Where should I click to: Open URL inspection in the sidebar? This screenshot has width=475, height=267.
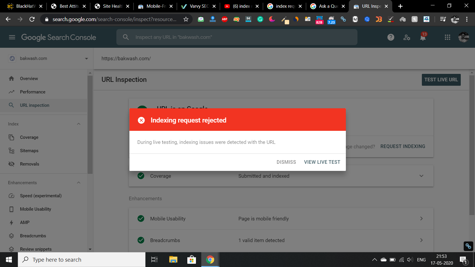click(x=44, y=105)
